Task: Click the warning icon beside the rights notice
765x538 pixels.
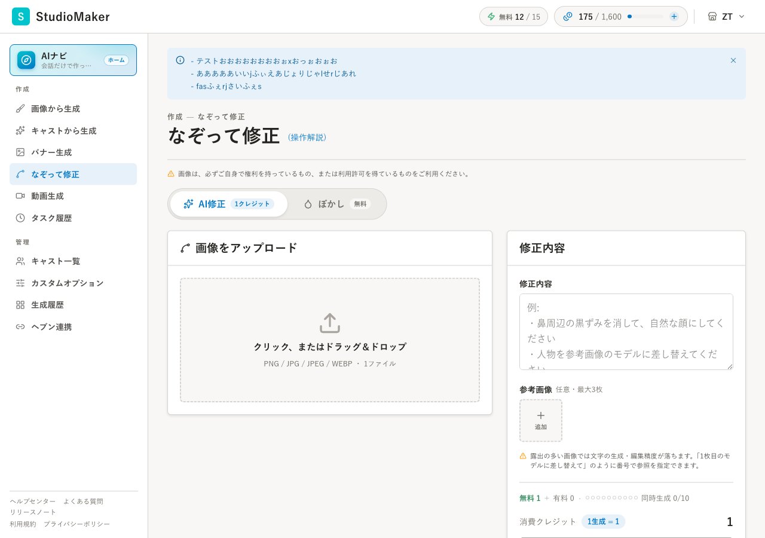Action: [171, 173]
